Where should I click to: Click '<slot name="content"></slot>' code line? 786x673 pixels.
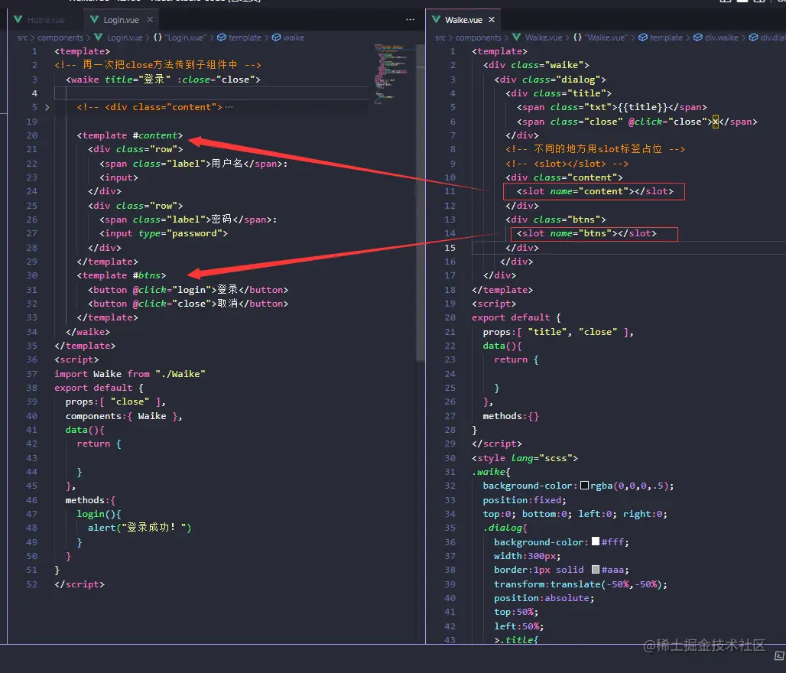click(595, 191)
